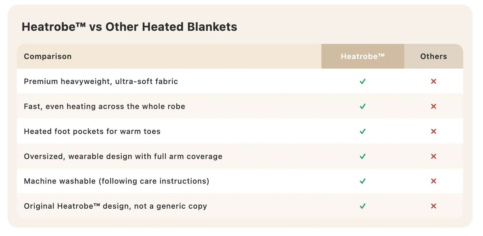The height and width of the screenshot is (236, 483).
Task: Click the green checkmark for original Heatrobe design
Action: tap(363, 206)
